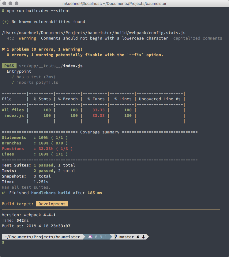Click the red close window button
The image size is (229, 257).
4,3
